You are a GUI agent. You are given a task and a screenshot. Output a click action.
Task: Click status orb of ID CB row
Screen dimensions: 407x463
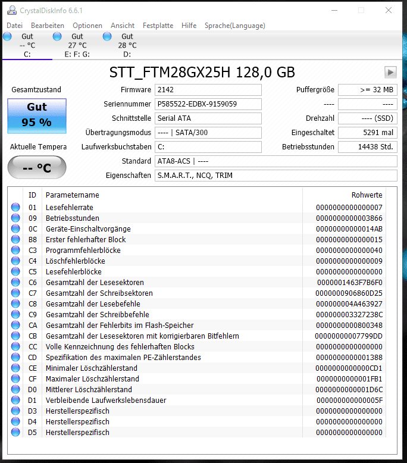[x=15, y=336]
